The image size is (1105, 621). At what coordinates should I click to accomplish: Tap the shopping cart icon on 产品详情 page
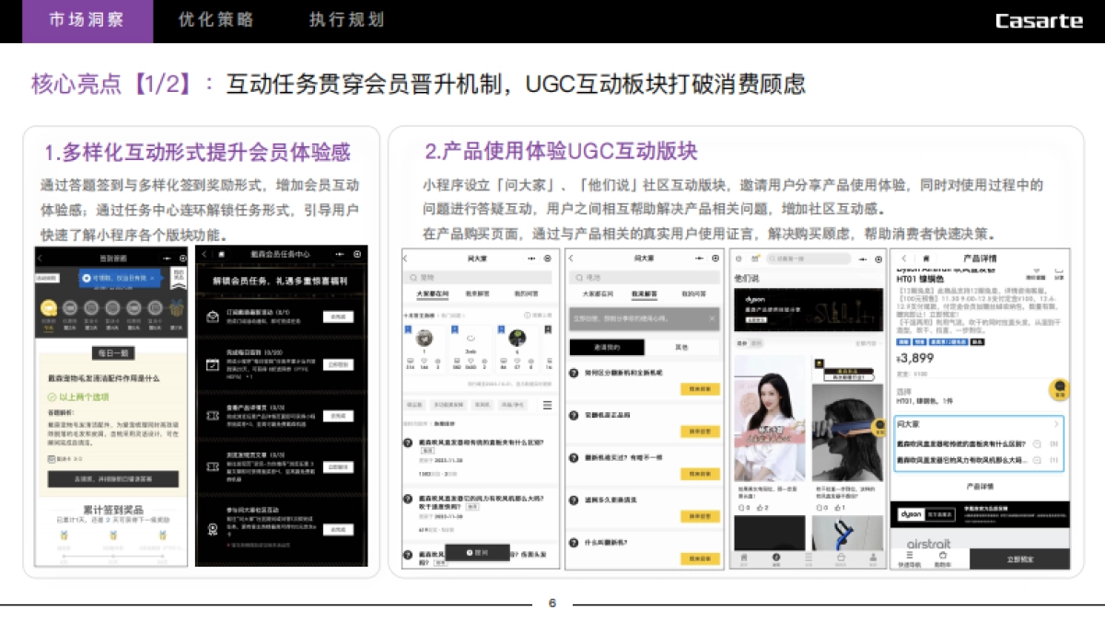pos(1058,270)
